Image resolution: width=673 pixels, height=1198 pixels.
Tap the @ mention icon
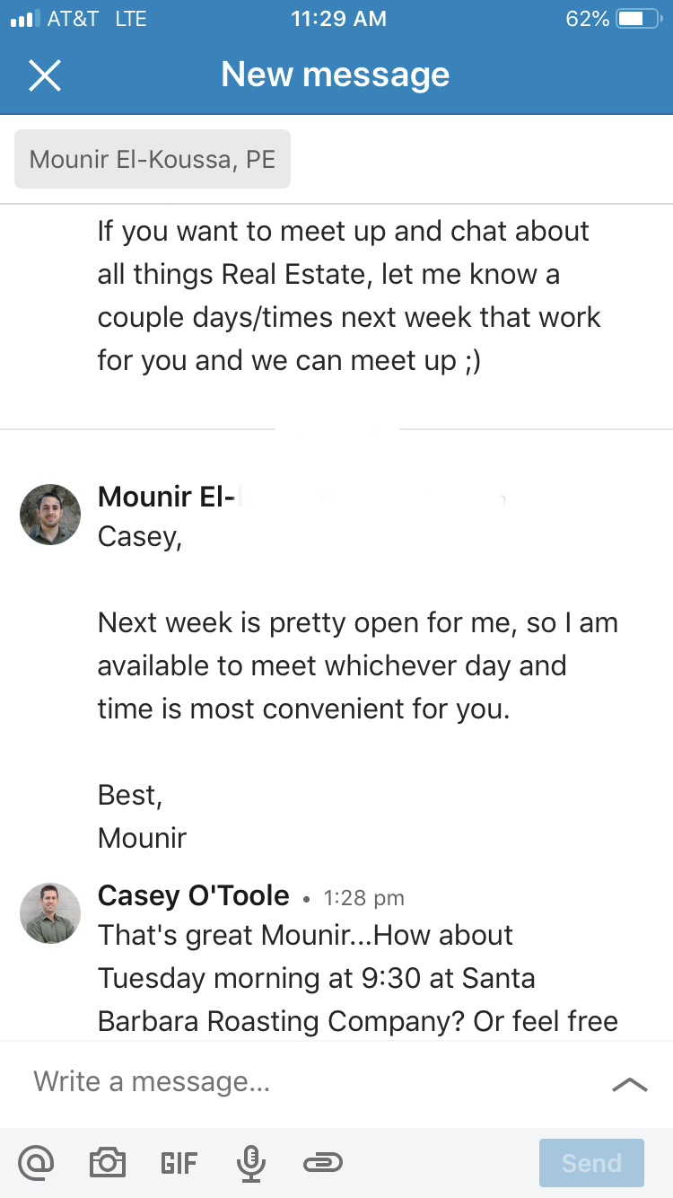point(36,1163)
